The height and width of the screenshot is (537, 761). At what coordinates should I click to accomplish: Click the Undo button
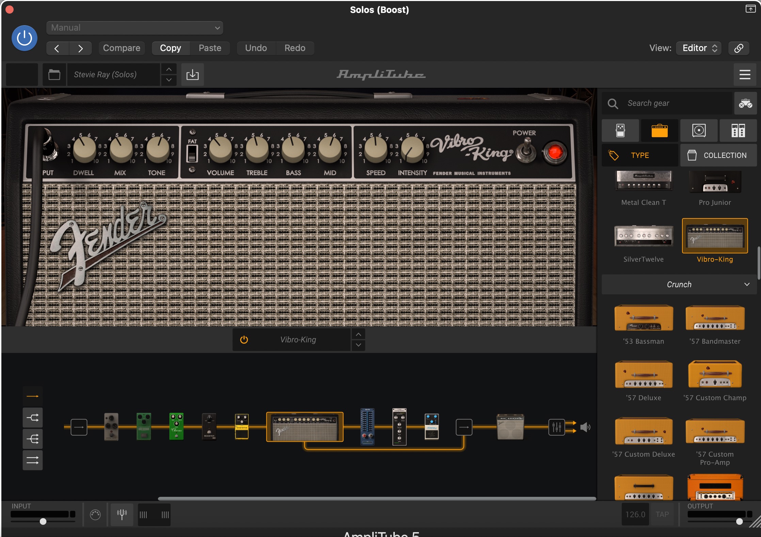tap(256, 48)
